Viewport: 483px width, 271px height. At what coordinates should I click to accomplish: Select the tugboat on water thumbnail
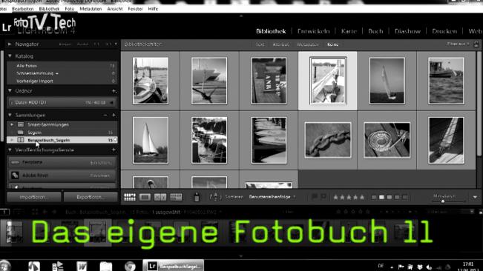pyautogui.click(x=446, y=81)
